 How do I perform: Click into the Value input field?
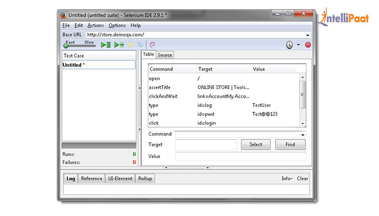click(x=240, y=156)
